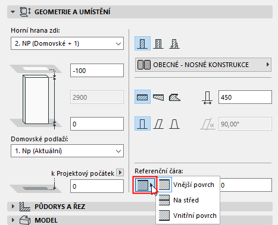Select slanted wall profile icon
Viewport: 278px width, 225px height.
coord(158,124)
